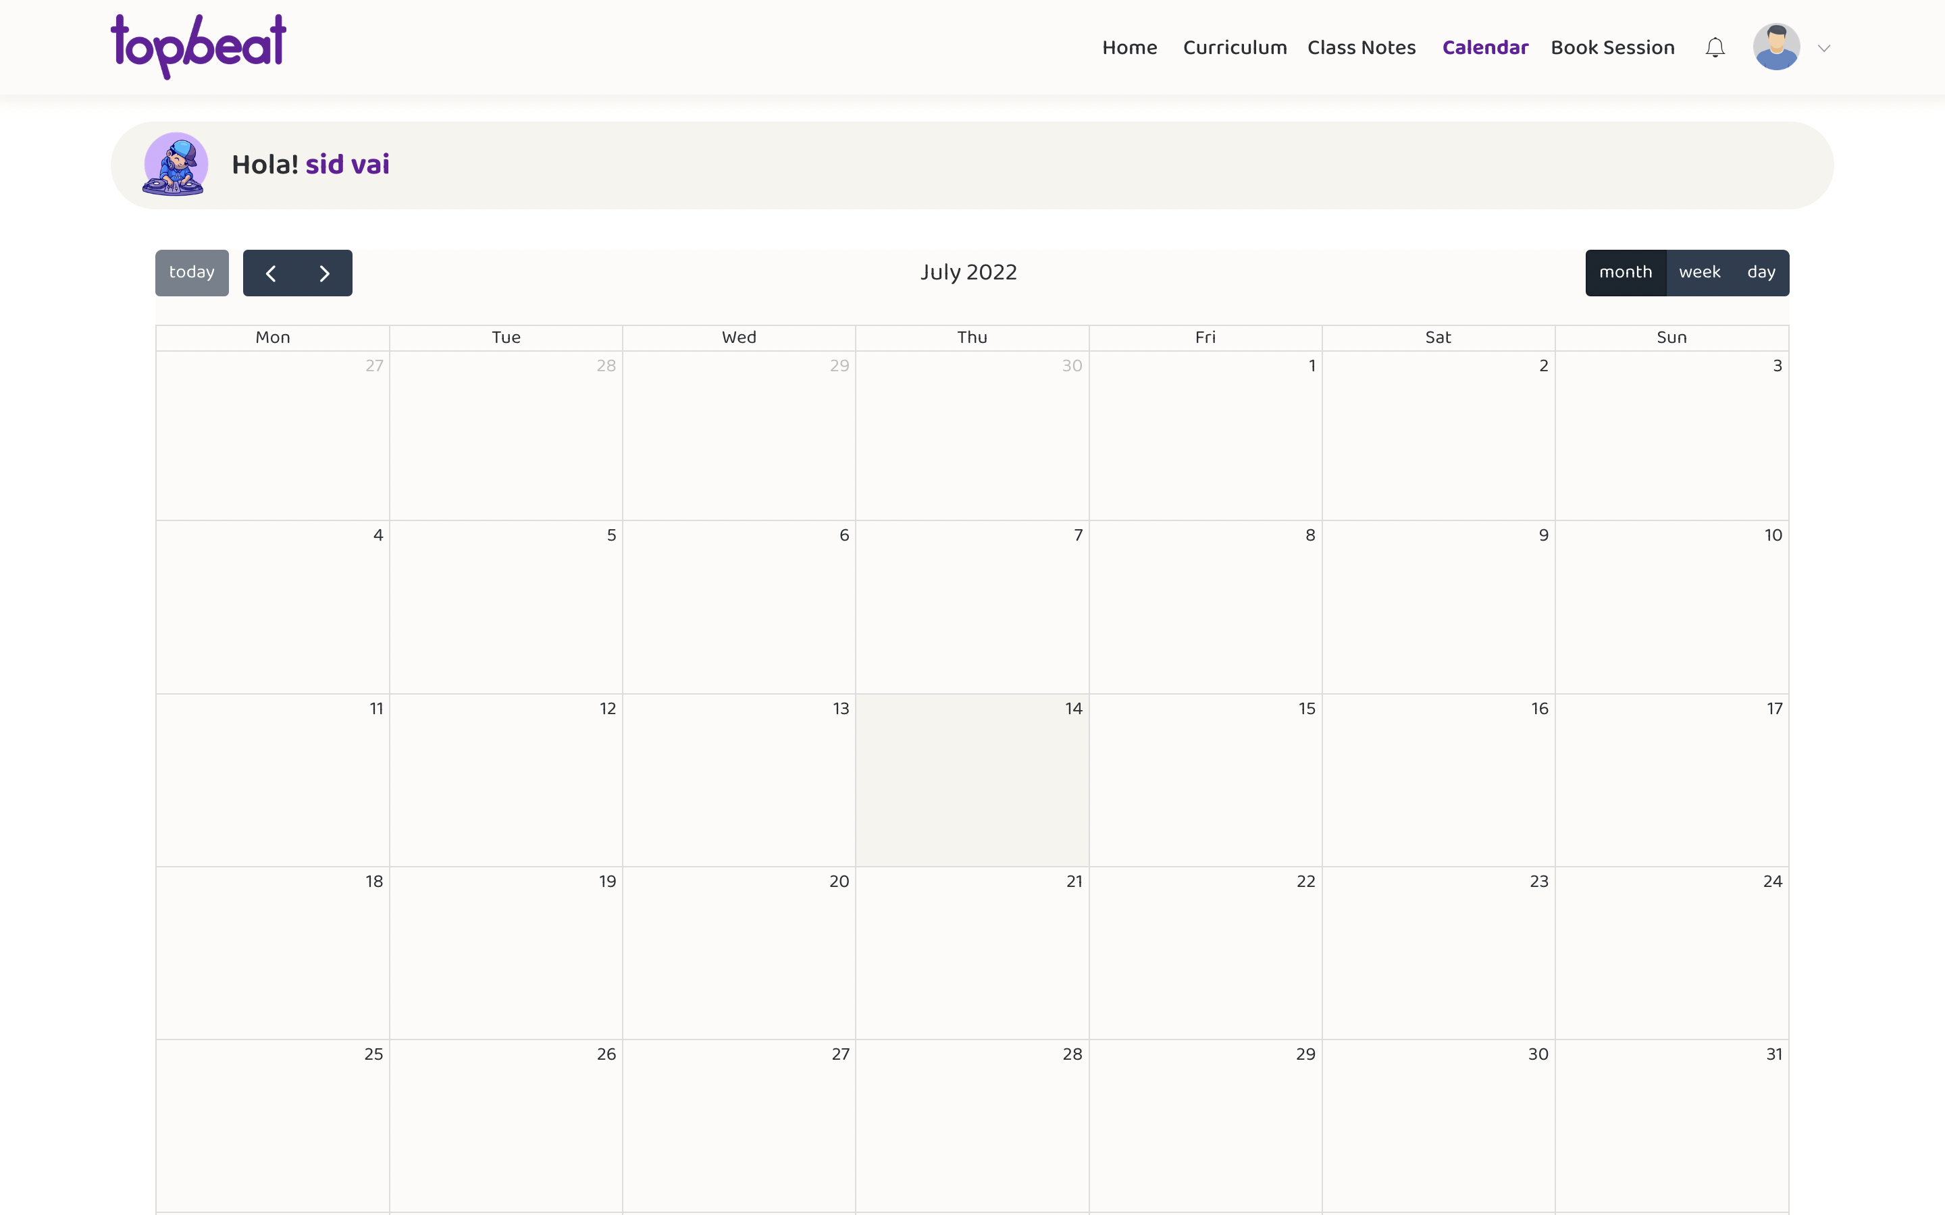Go to next month arrow
This screenshot has width=1945, height=1215.
(x=325, y=273)
